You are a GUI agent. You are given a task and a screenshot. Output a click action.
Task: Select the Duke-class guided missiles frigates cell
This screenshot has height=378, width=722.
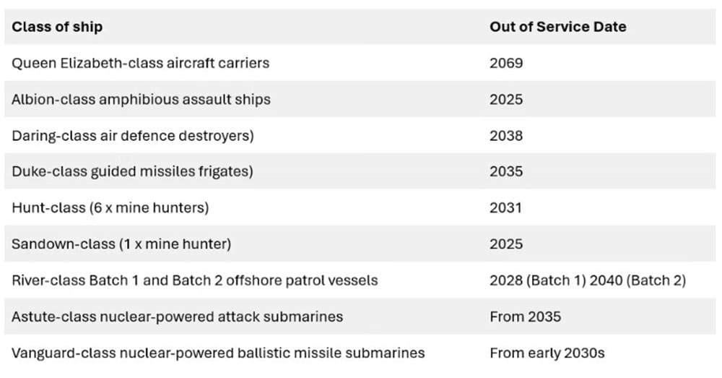tap(132, 171)
